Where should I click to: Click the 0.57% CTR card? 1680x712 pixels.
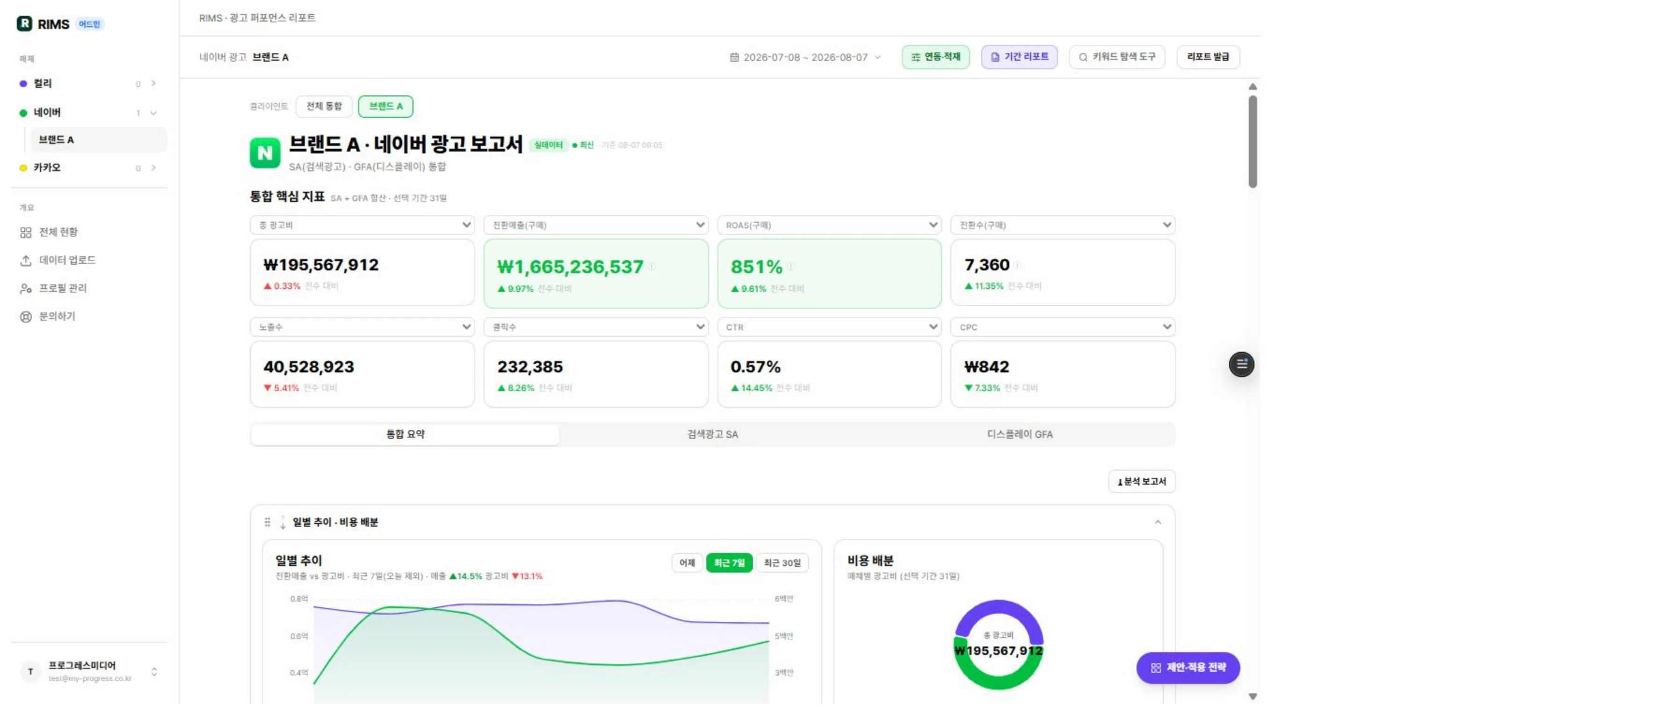(x=829, y=375)
